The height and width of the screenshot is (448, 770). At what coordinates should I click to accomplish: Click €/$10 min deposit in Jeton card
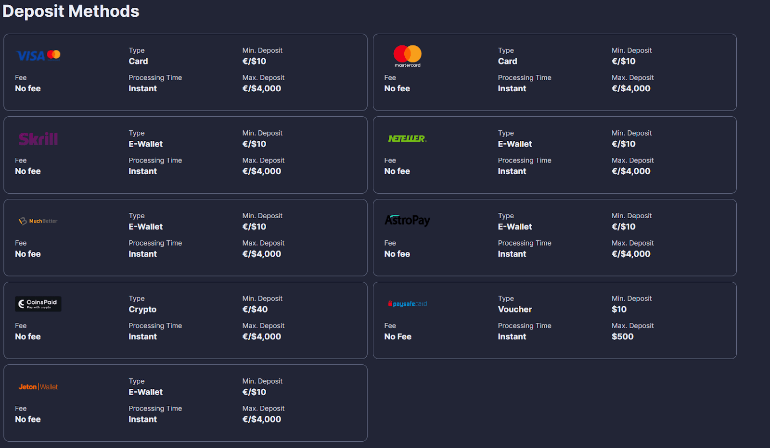point(254,392)
